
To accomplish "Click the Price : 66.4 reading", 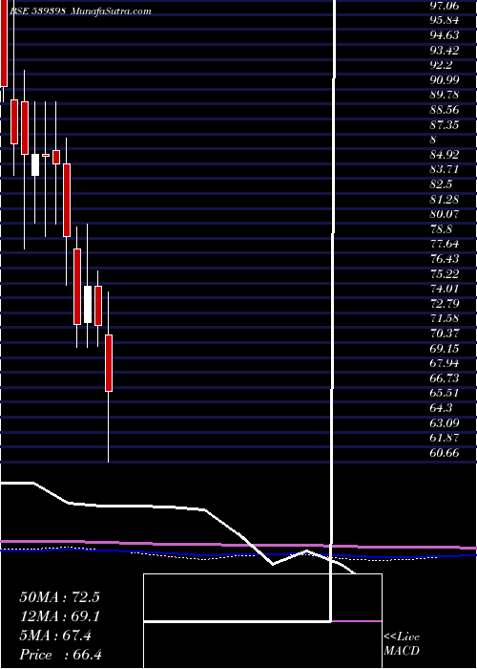I will 61,655.
